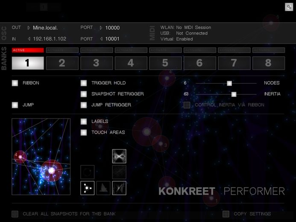Check CLEAR ALL SNAPSHOTS FOR THIS BANK box
The width and height of the screenshot is (296, 222).
[15, 214]
